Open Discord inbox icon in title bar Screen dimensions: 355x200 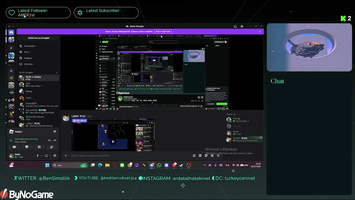235,26
